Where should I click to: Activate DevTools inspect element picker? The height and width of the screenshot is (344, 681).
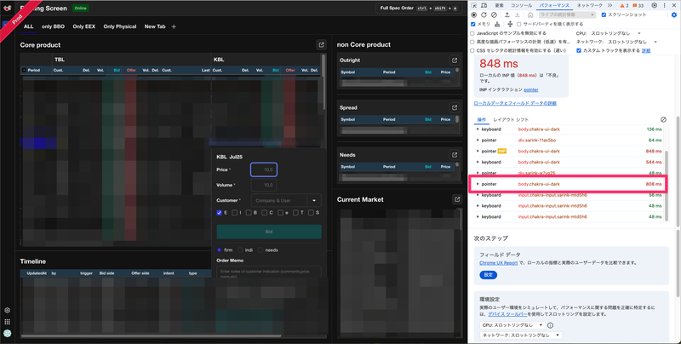click(474, 6)
